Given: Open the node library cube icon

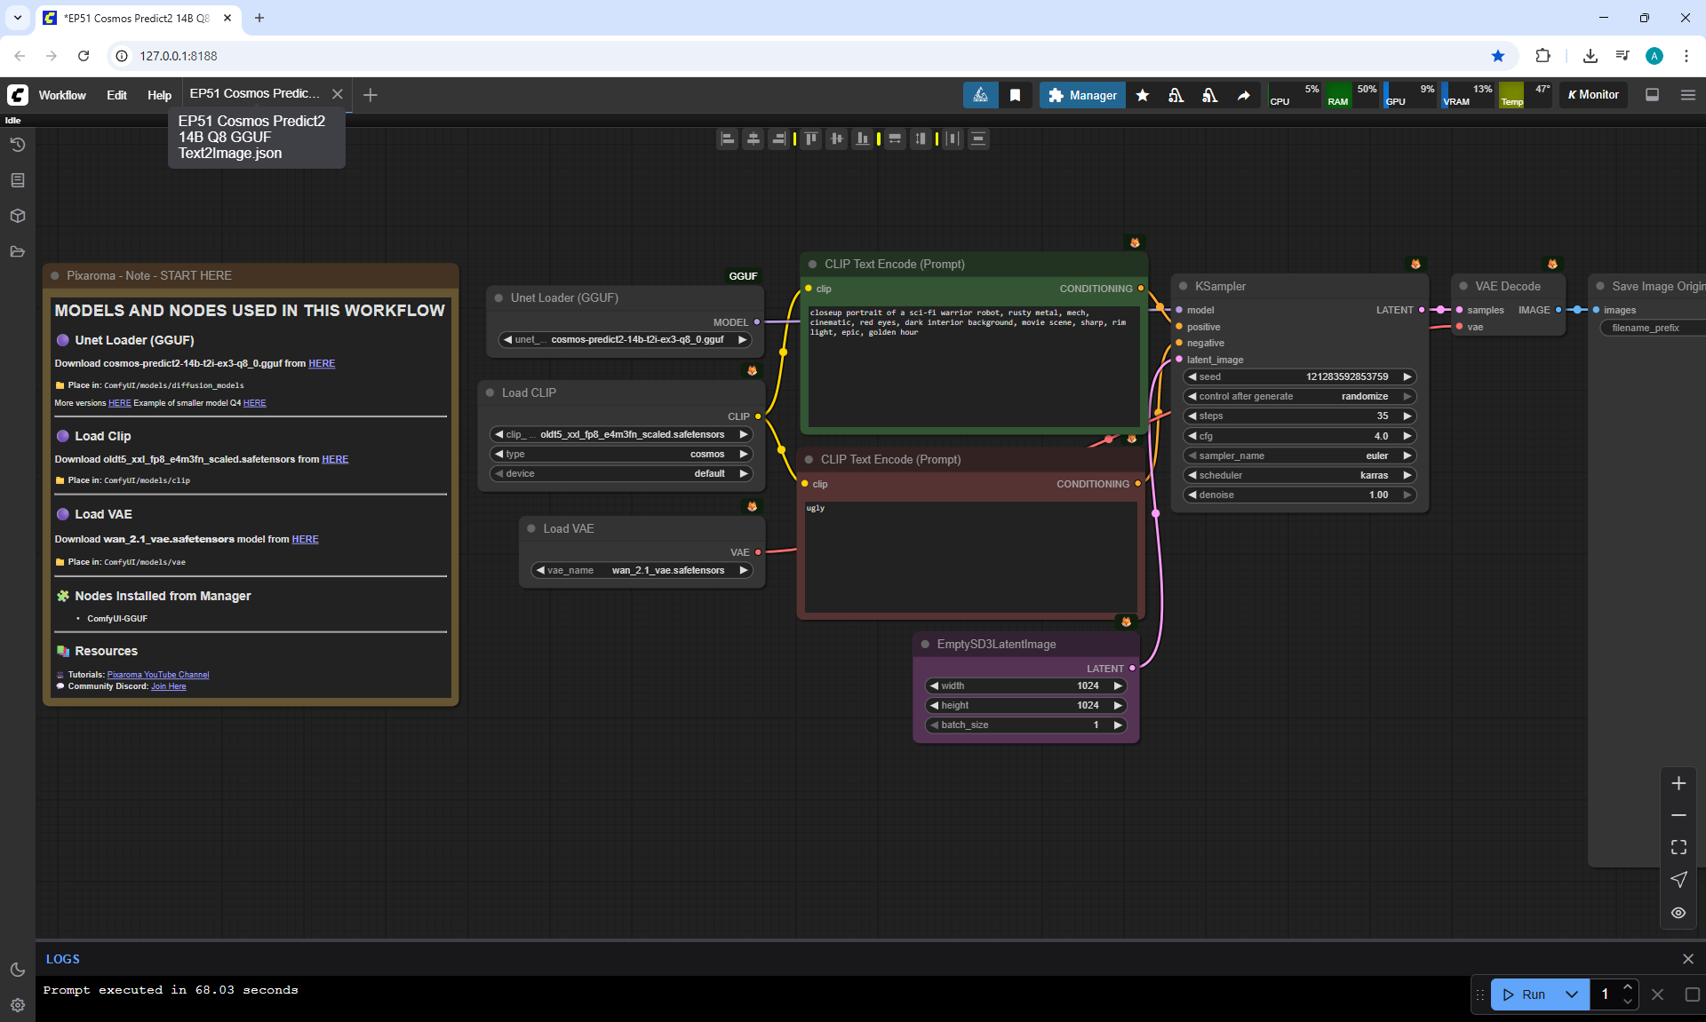Looking at the screenshot, I should click(x=17, y=216).
